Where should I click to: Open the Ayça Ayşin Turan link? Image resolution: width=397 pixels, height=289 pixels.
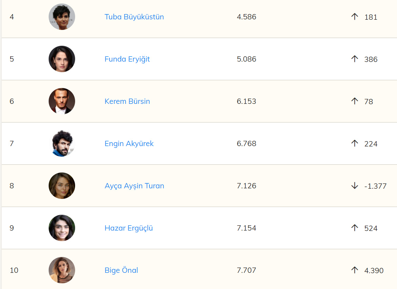pyautogui.click(x=134, y=186)
